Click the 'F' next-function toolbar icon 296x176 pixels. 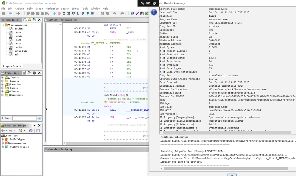coord(83,13)
